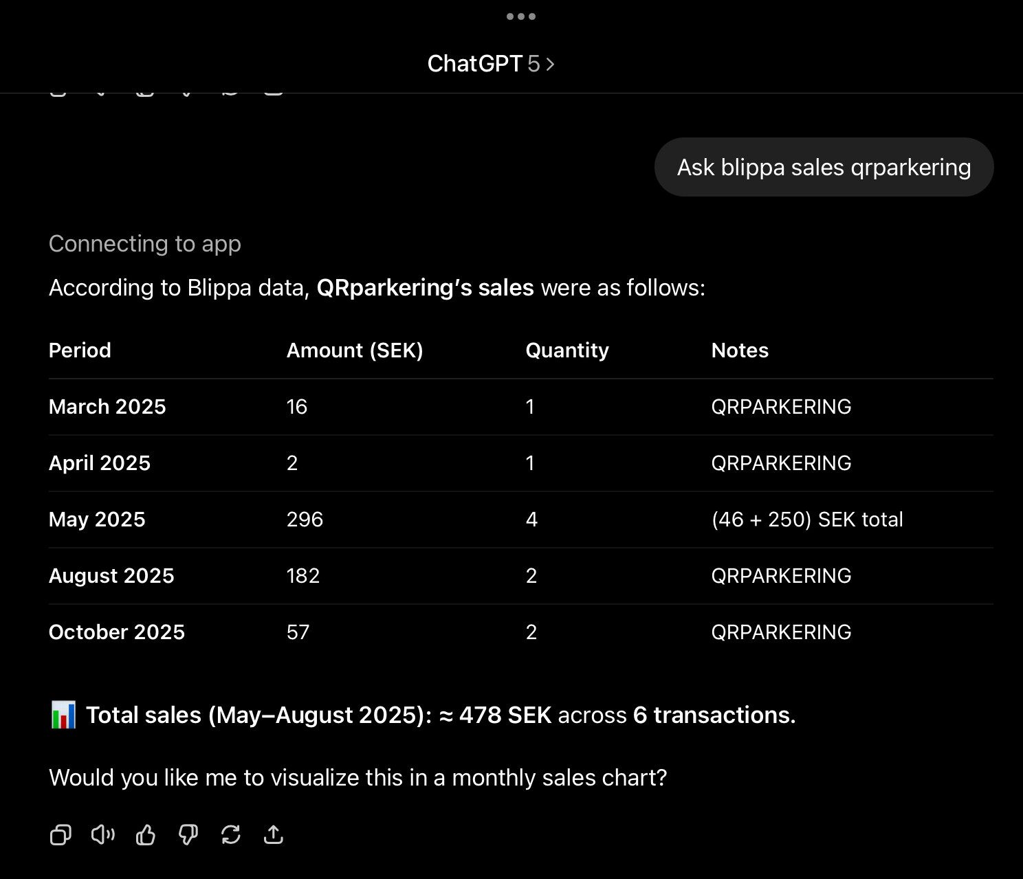
Task: Click the Period column header
Action: click(x=80, y=351)
